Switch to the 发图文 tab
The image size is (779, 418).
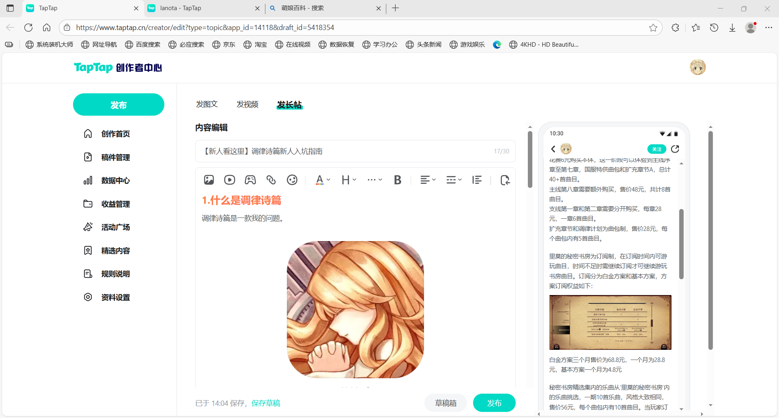207,104
